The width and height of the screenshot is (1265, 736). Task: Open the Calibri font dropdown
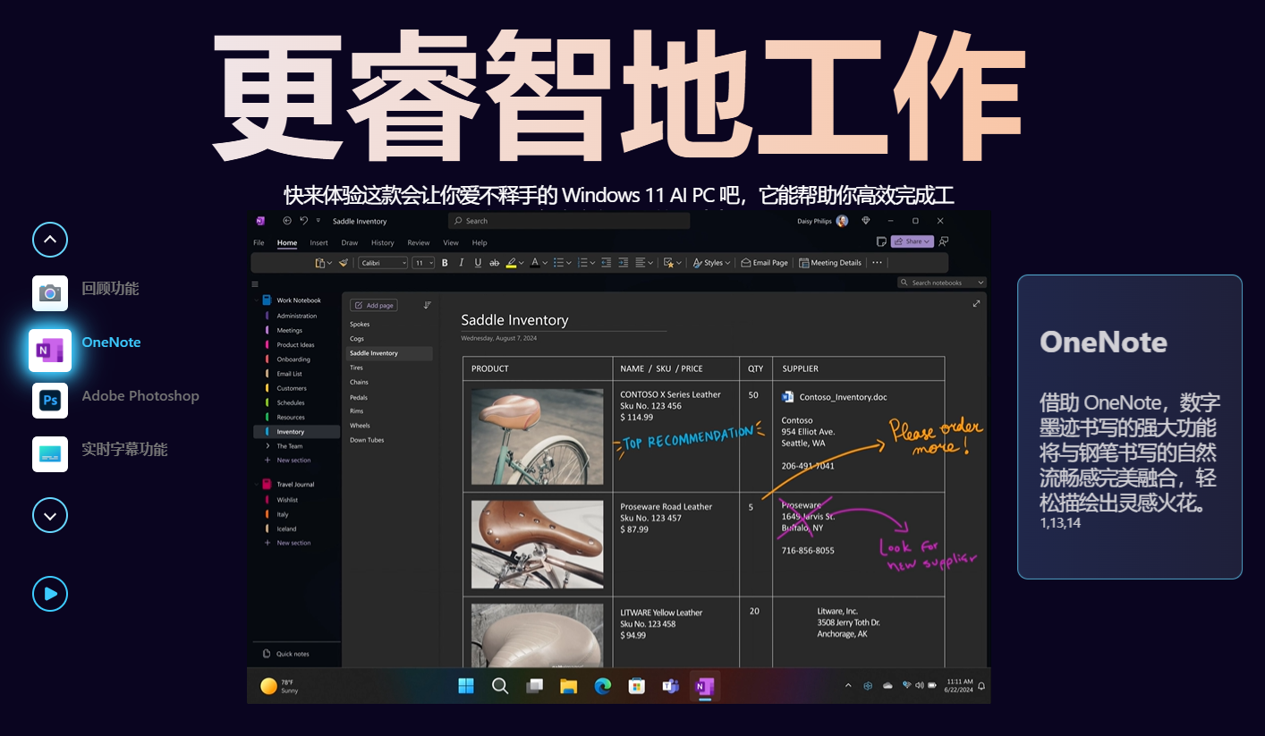coord(383,263)
